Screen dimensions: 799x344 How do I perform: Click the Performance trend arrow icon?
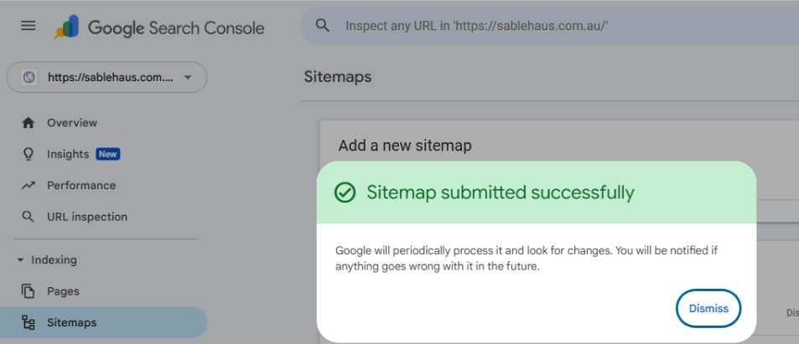[x=28, y=186]
